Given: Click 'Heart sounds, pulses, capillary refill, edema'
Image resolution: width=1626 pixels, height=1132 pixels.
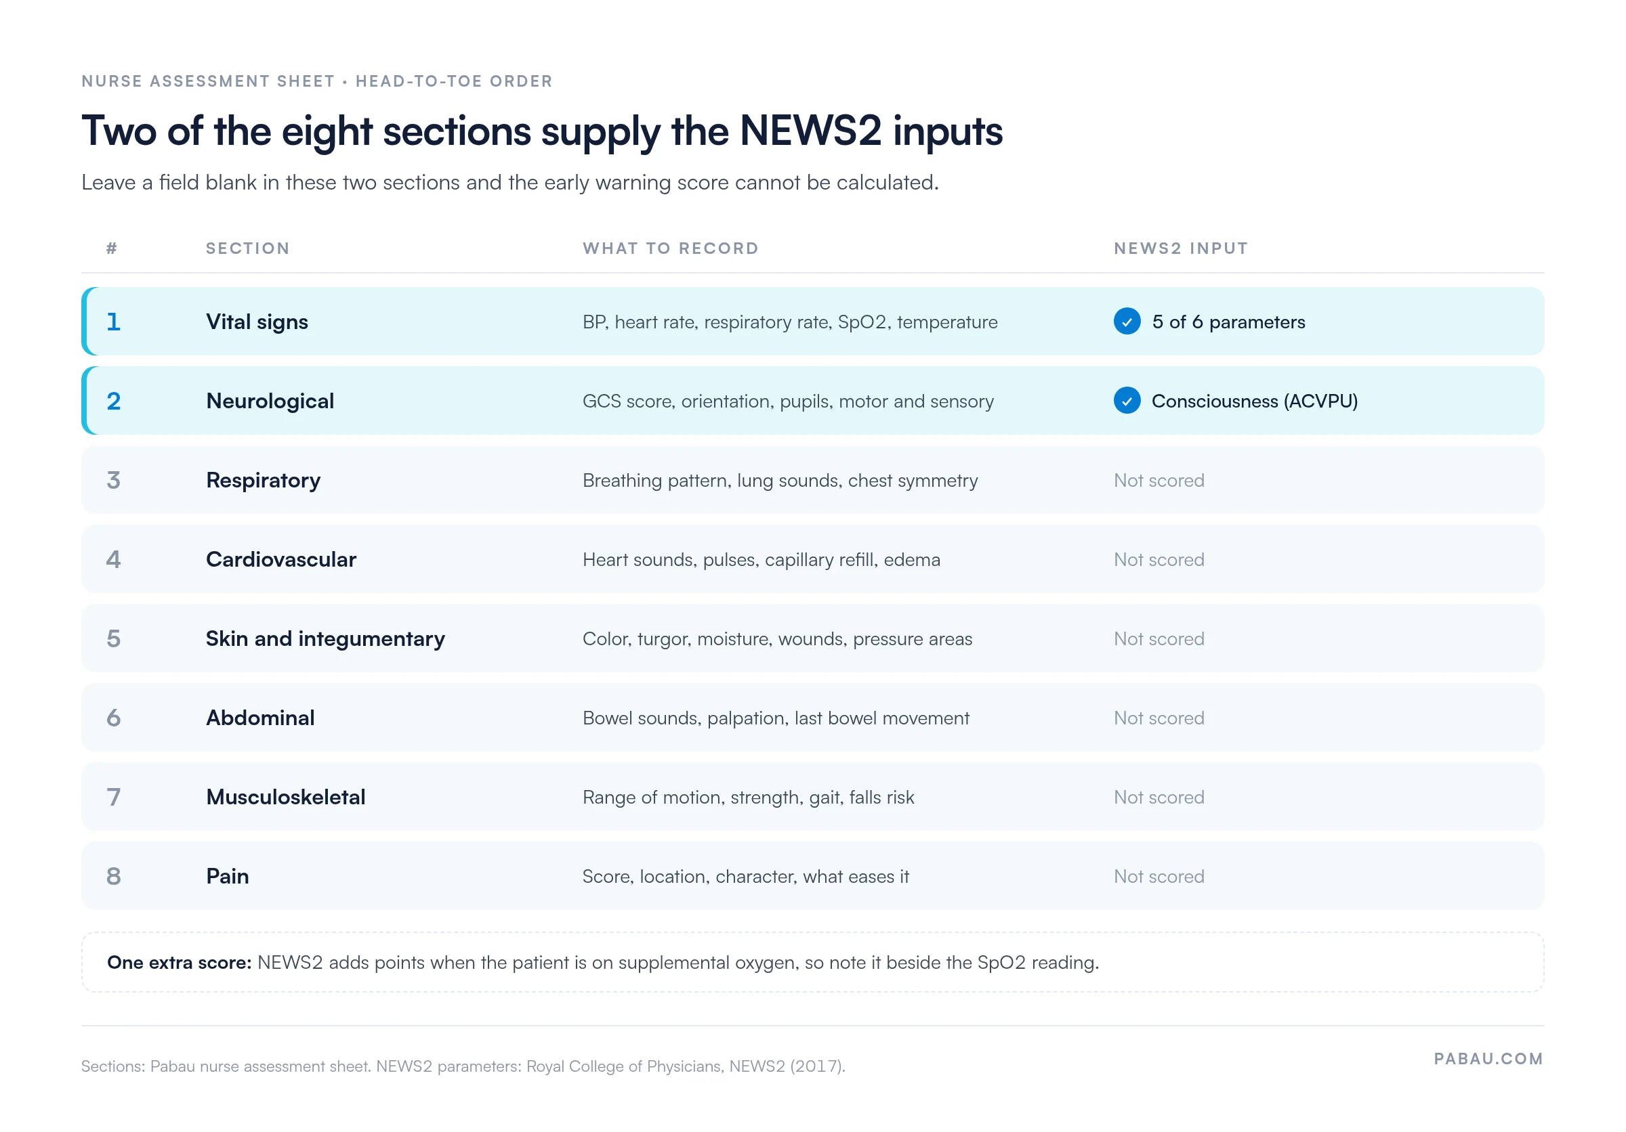Looking at the screenshot, I should pos(762,560).
